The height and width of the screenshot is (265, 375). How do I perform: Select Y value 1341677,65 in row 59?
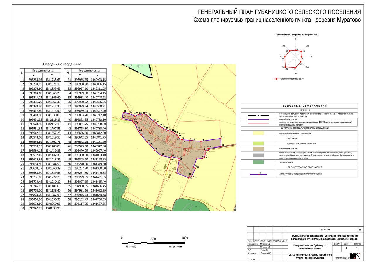[x=98, y=203]
